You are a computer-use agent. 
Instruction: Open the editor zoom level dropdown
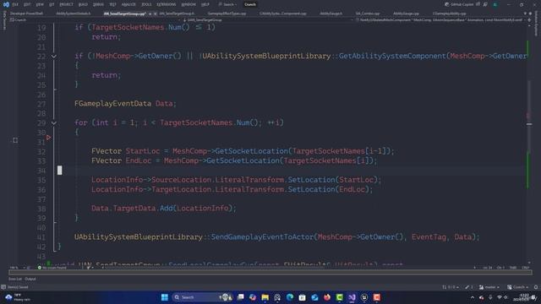tap(17, 268)
